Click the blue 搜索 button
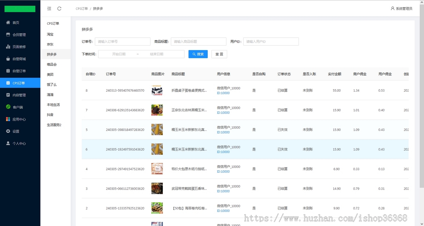This screenshot has height=226, width=424. (198, 54)
